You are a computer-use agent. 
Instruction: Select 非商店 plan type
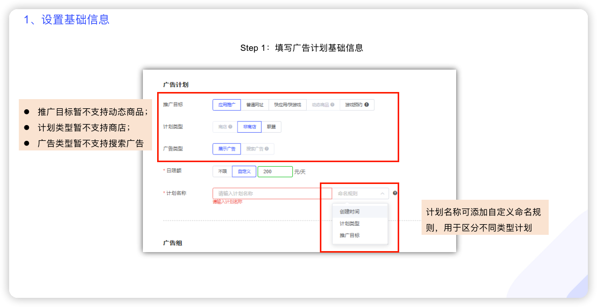[x=249, y=127]
